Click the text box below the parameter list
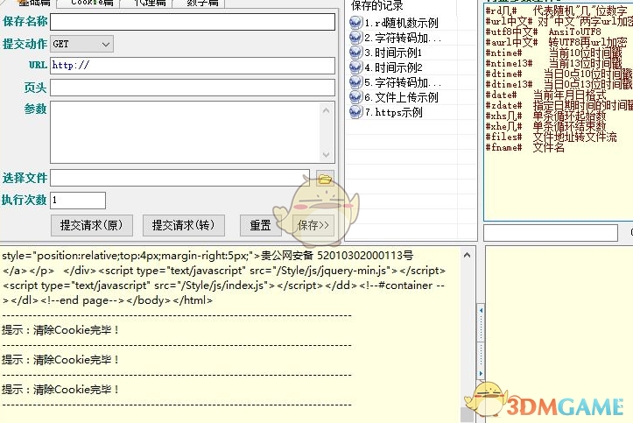Screen dimensions: 633x423 pyautogui.click(x=551, y=233)
